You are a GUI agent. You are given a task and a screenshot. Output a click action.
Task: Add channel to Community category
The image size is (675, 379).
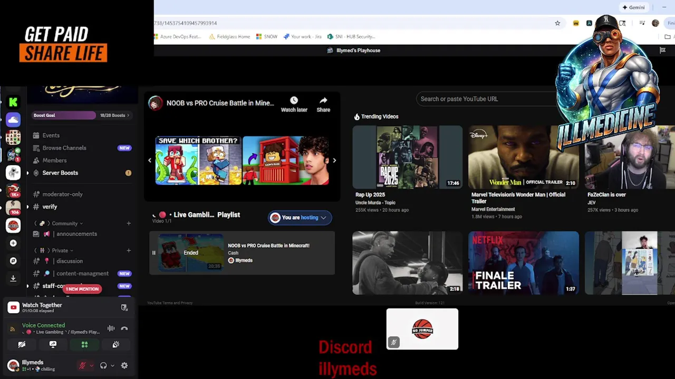(x=128, y=223)
